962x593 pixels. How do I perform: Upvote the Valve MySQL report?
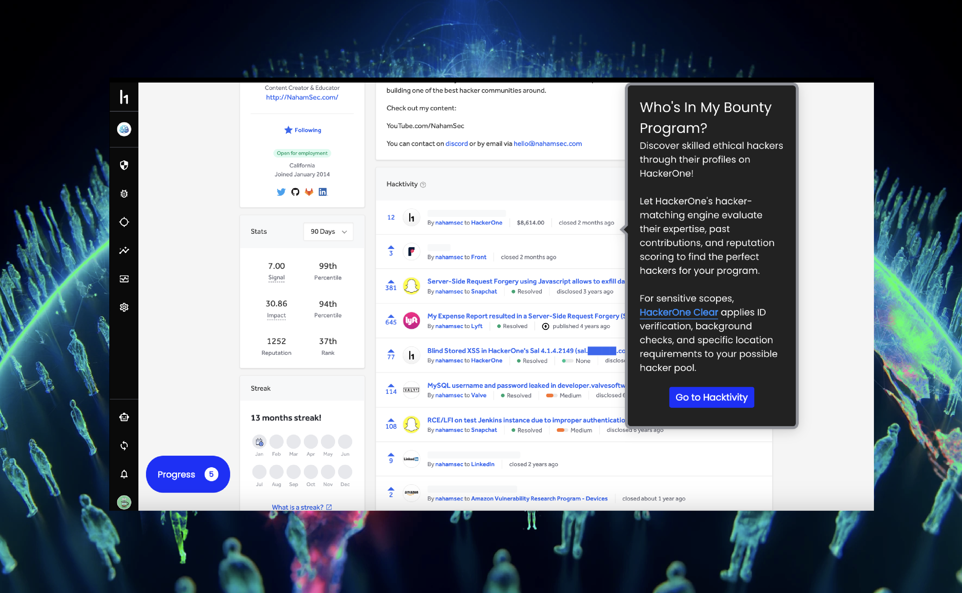tap(391, 385)
